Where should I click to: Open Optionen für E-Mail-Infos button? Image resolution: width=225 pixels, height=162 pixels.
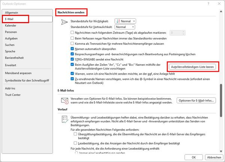click(x=196, y=100)
